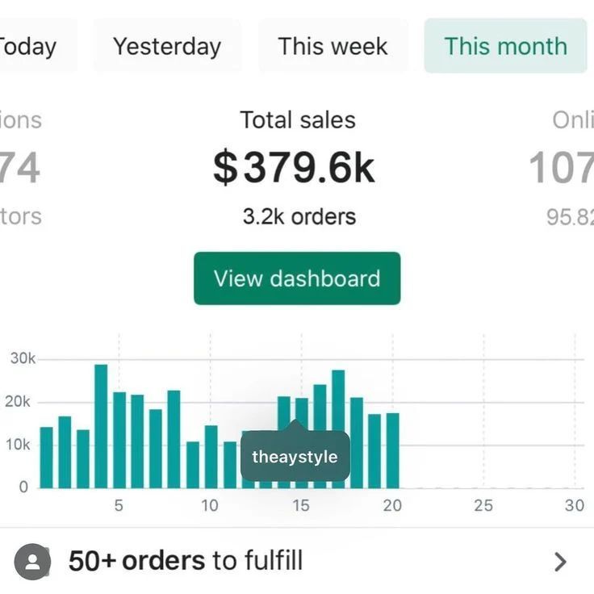Open the This week tab

coord(333,46)
